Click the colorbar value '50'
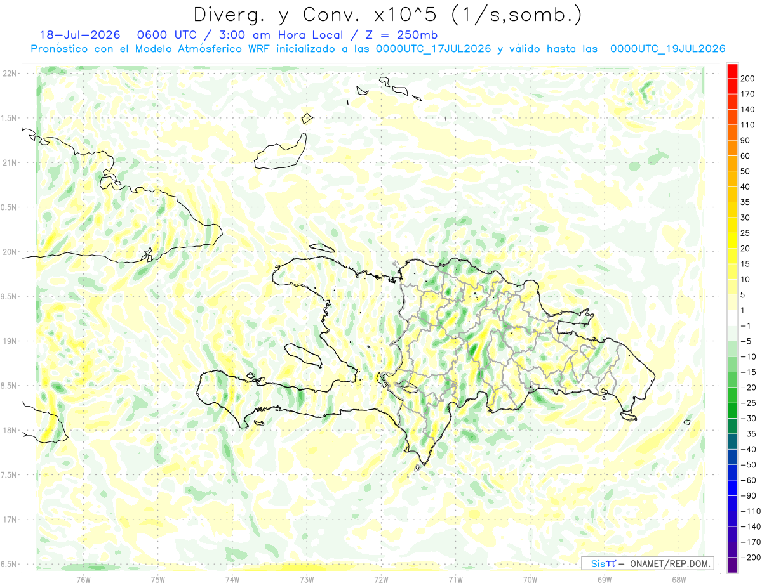This screenshot has height=588, width=762. click(746, 171)
